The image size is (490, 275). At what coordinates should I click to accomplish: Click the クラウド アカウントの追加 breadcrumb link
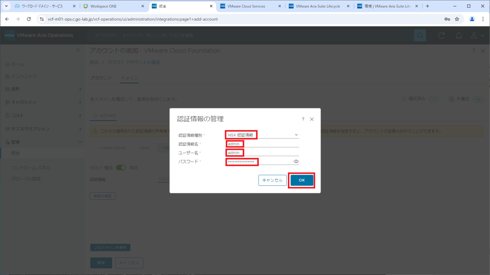[134, 62]
